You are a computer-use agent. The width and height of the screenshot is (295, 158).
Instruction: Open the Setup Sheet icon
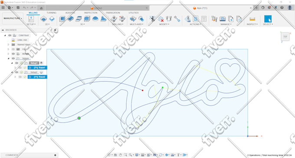[x=204, y=19]
